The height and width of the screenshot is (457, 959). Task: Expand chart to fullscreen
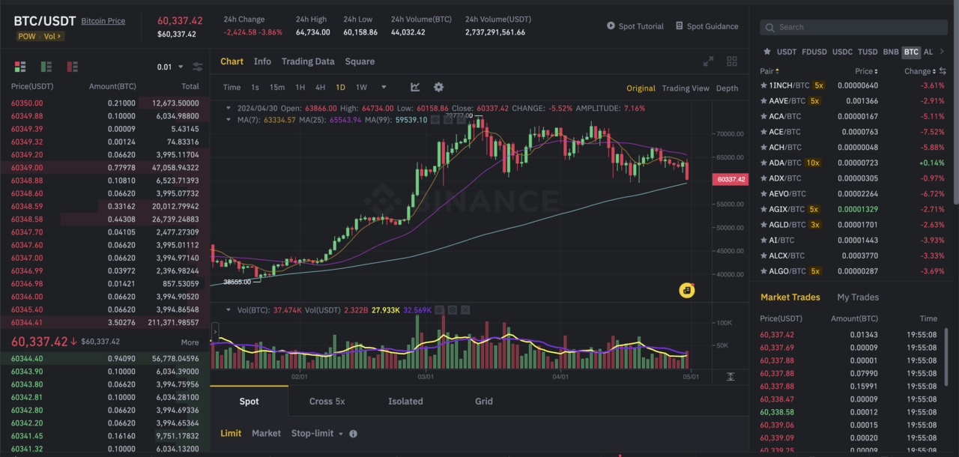708,61
